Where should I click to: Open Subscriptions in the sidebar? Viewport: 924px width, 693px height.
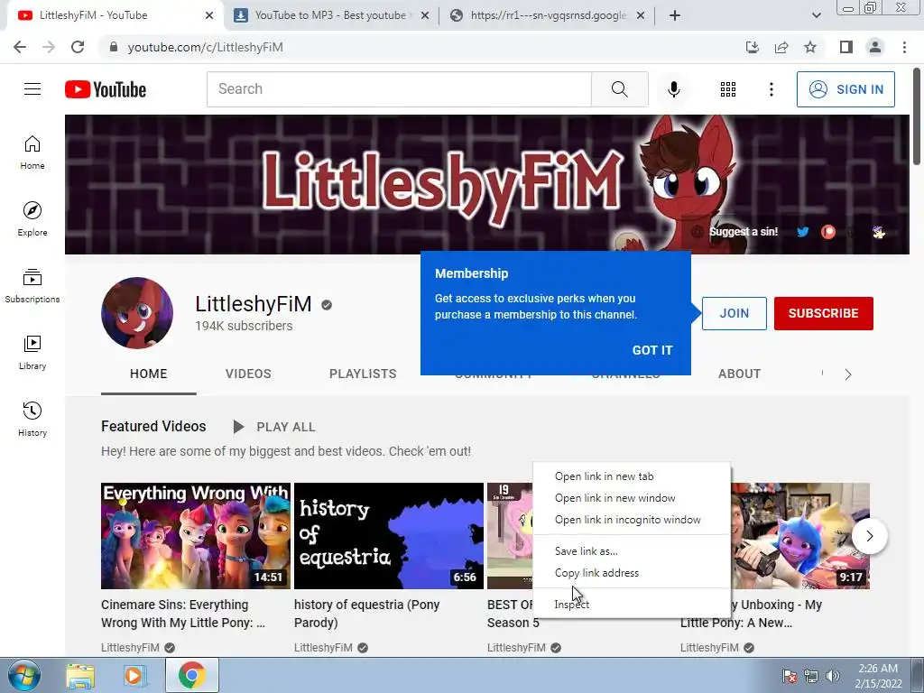(32, 286)
